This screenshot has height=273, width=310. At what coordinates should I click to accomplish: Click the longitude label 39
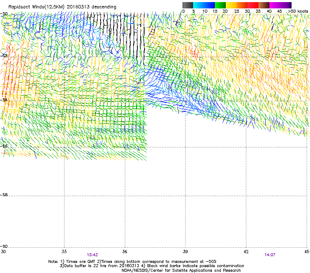185,252
